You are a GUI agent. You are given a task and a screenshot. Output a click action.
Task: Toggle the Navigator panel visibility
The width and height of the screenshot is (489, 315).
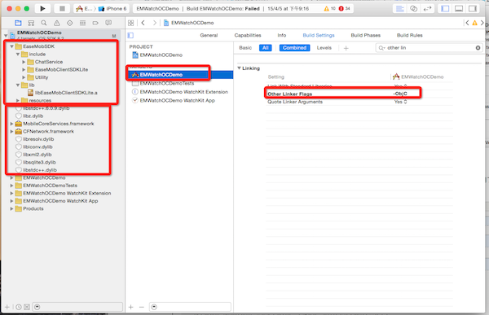click(445, 9)
